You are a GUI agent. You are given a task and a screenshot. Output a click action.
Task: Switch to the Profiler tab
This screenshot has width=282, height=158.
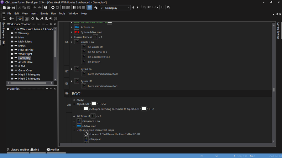pyautogui.click(x=53, y=150)
